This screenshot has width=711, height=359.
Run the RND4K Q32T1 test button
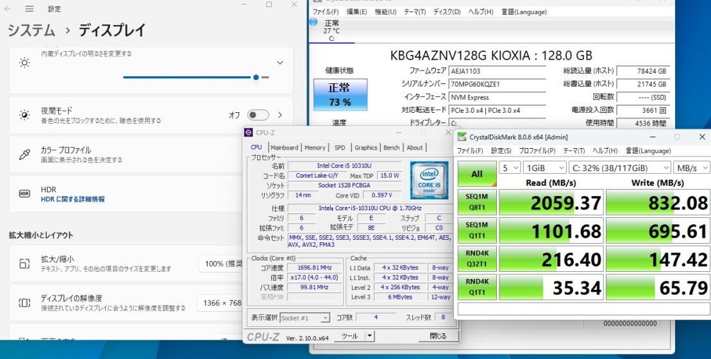coord(477,259)
